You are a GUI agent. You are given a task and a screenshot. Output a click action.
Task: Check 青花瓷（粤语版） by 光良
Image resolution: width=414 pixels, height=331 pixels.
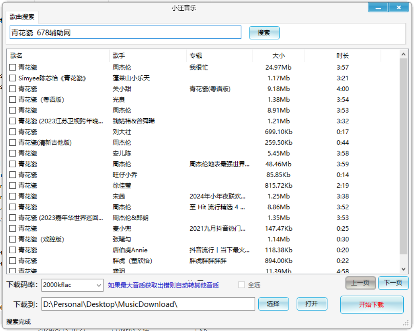pyautogui.click(x=12, y=99)
